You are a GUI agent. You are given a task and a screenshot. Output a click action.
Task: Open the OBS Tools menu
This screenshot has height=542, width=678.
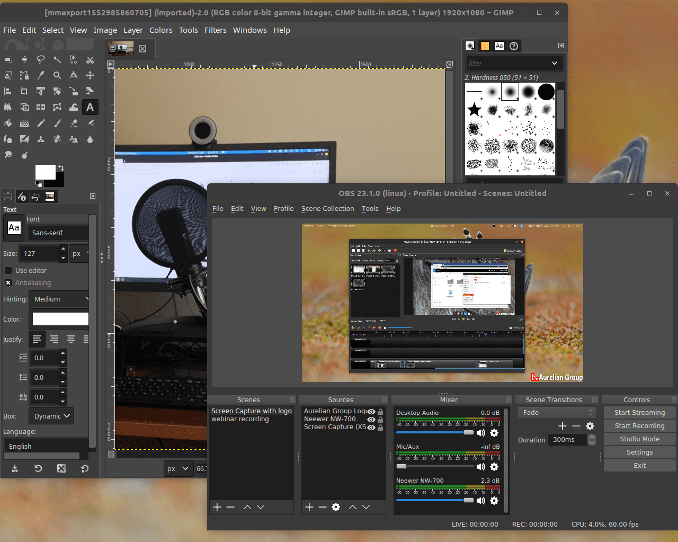coord(370,209)
